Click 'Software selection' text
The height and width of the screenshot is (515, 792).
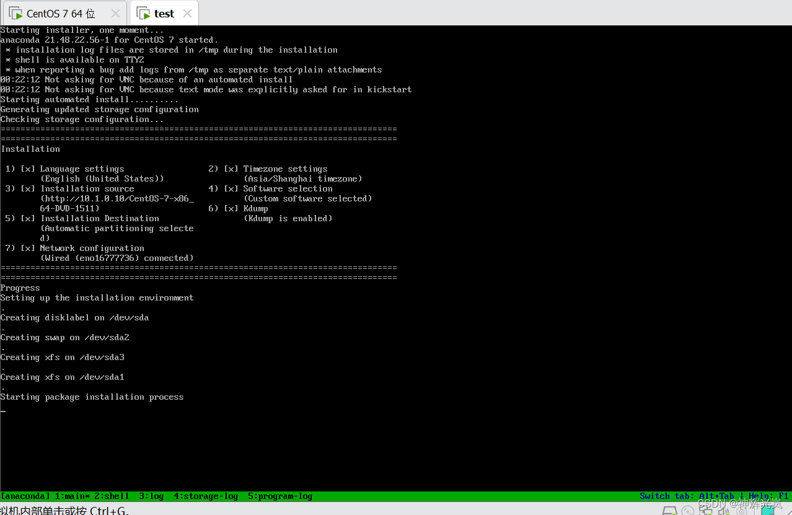tap(288, 188)
